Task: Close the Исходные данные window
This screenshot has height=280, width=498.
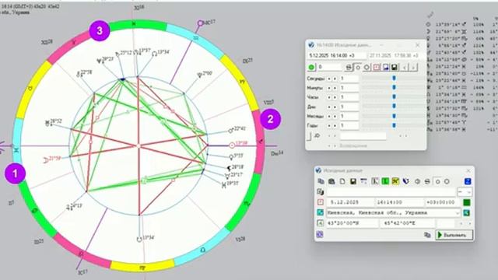Action: pyautogui.click(x=468, y=171)
